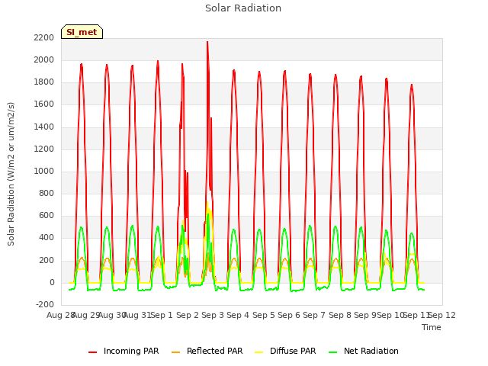Click the Sep 8 x-axis date label
Image resolution: width=488 pixels, height=366 pixels.
[340, 315]
